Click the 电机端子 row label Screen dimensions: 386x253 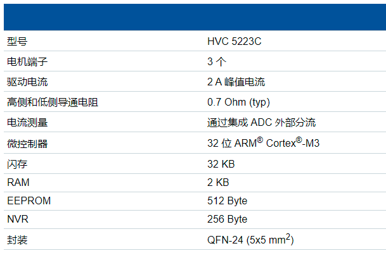point(27,61)
